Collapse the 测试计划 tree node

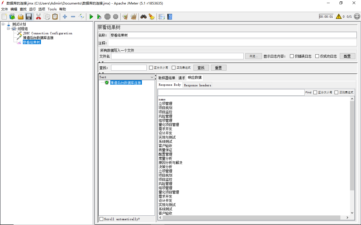click(3, 24)
